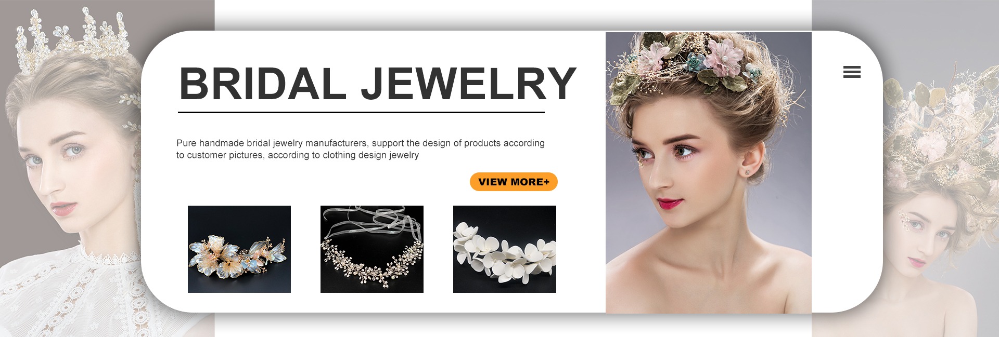The image size is (999, 337).
Task: Click the ribbon ties in the headband thumbnail
Action: click(x=372, y=221)
